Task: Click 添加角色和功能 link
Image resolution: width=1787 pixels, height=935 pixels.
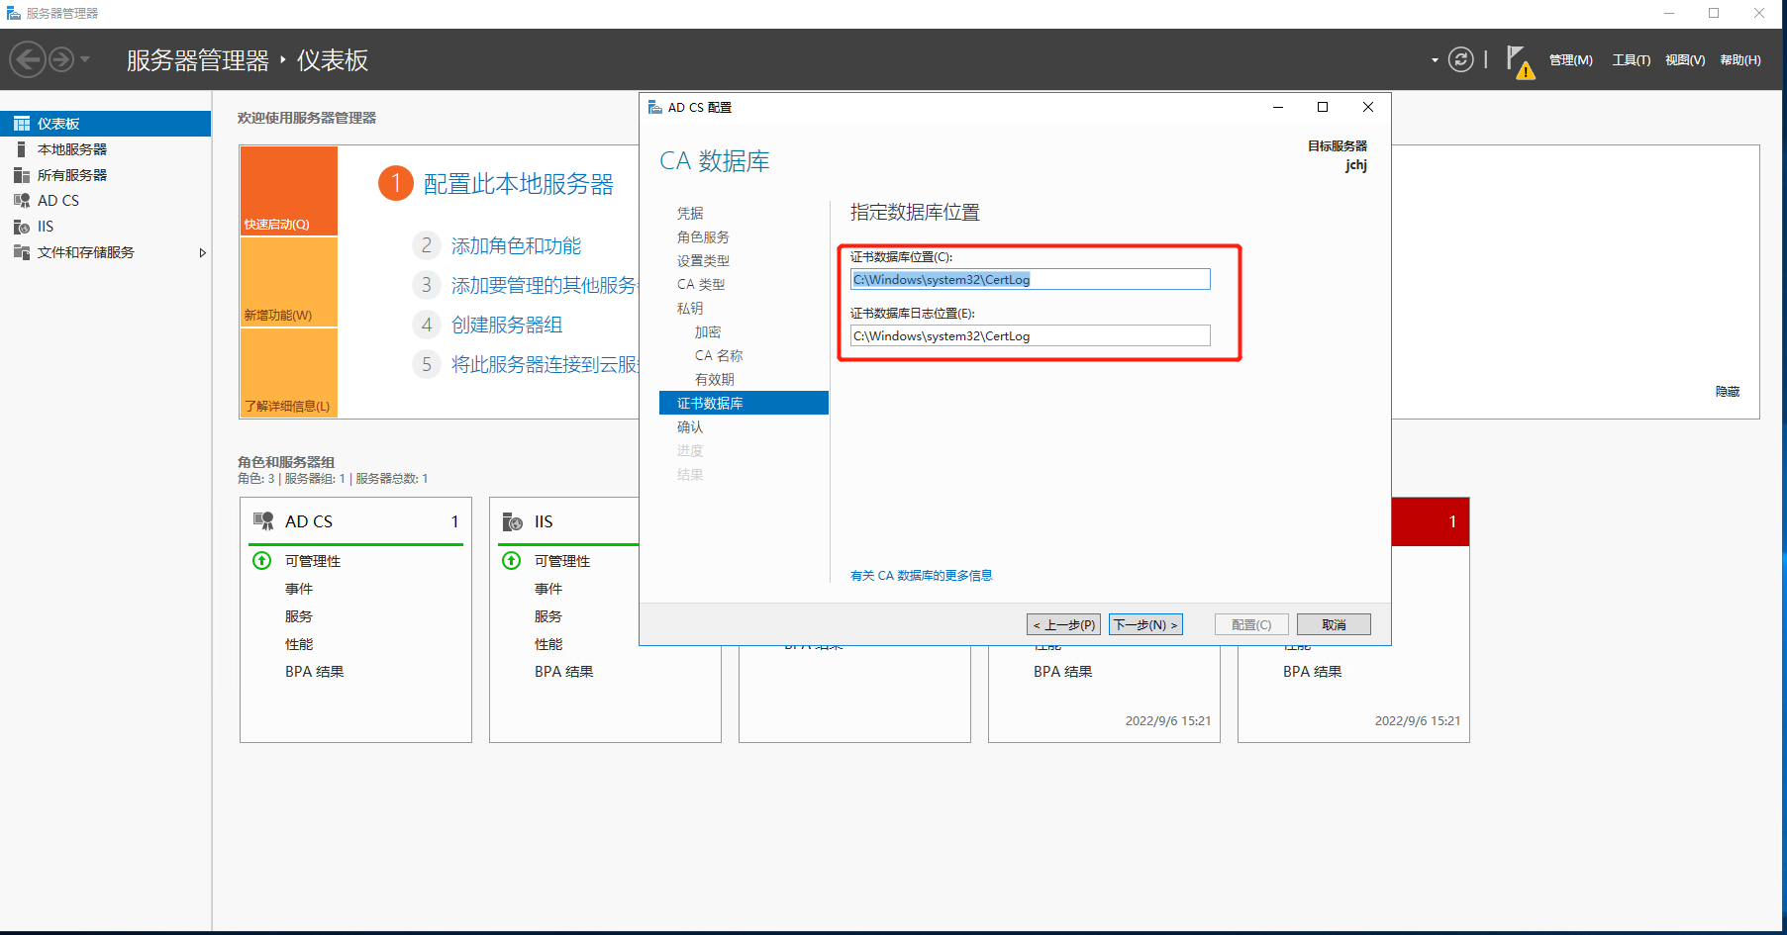Action: 516,245
